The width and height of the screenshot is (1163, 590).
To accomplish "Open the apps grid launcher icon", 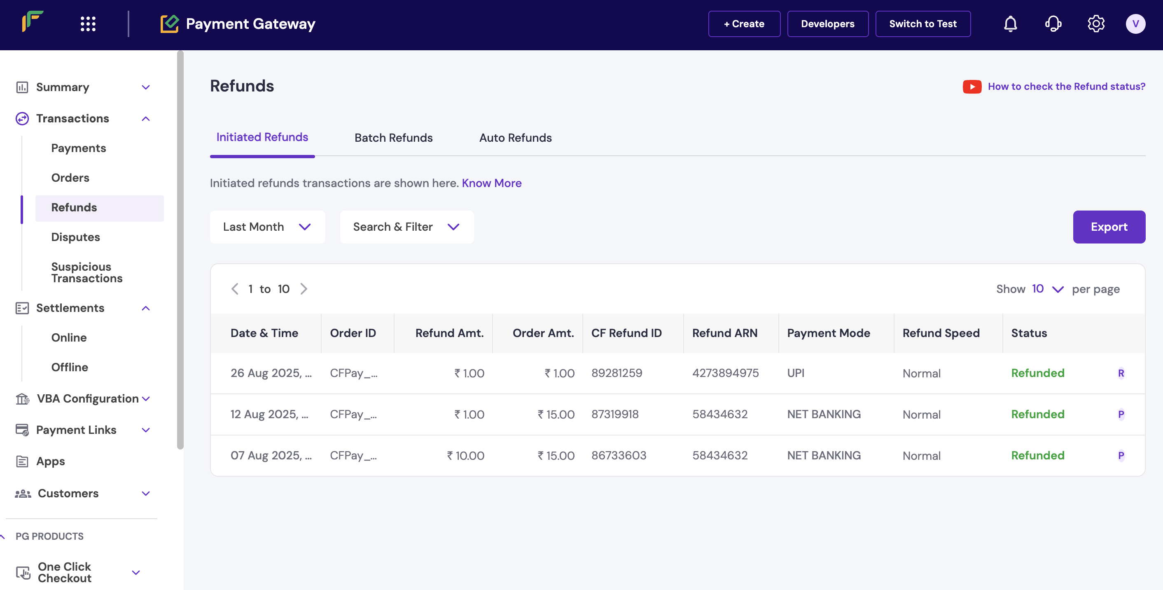I will point(88,24).
